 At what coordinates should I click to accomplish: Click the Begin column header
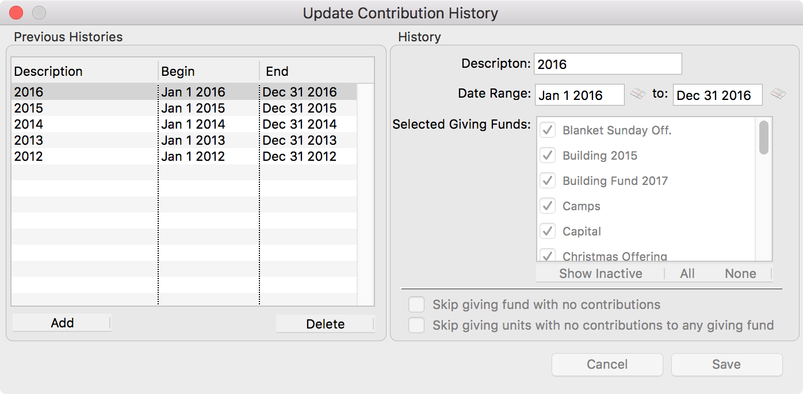[208, 71]
